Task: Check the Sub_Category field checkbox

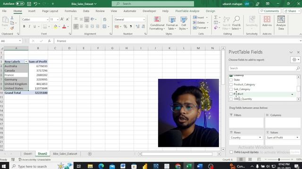Action: pos(231,89)
